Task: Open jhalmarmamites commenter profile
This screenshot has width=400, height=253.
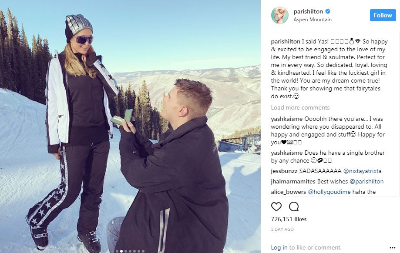Action: coord(293,181)
